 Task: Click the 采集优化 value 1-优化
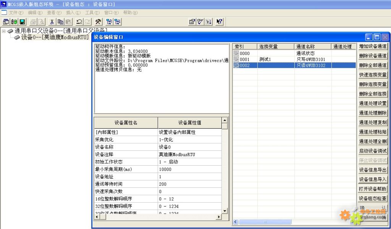pyautogui.click(x=190, y=140)
